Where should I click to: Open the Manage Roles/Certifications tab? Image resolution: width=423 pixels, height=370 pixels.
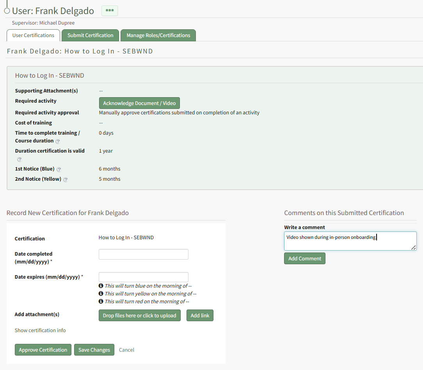pos(158,35)
